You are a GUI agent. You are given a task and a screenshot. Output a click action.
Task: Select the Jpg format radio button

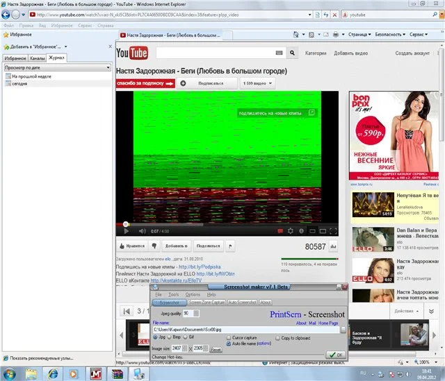155,337
